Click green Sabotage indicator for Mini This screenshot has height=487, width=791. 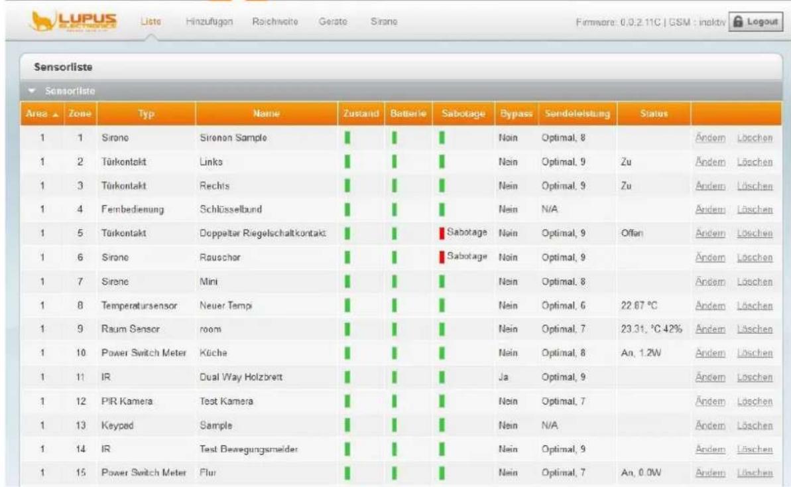(442, 281)
